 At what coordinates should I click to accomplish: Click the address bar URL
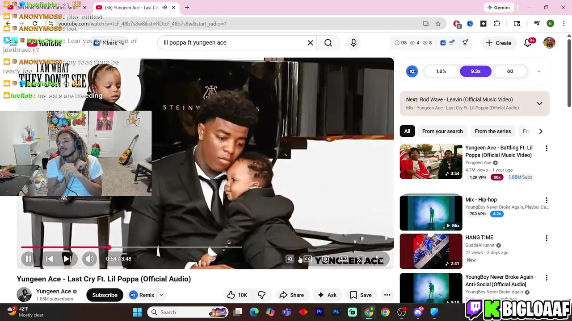click(143, 24)
